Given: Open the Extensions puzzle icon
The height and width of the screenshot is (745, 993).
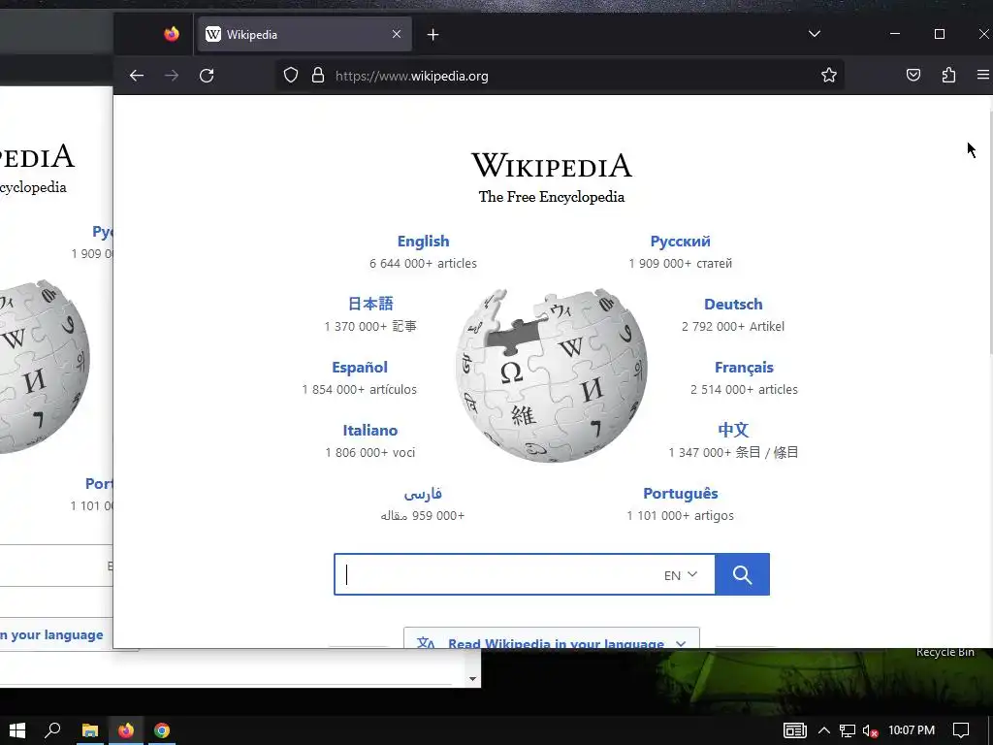Looking at the screenshot, I should coord(948,76).
